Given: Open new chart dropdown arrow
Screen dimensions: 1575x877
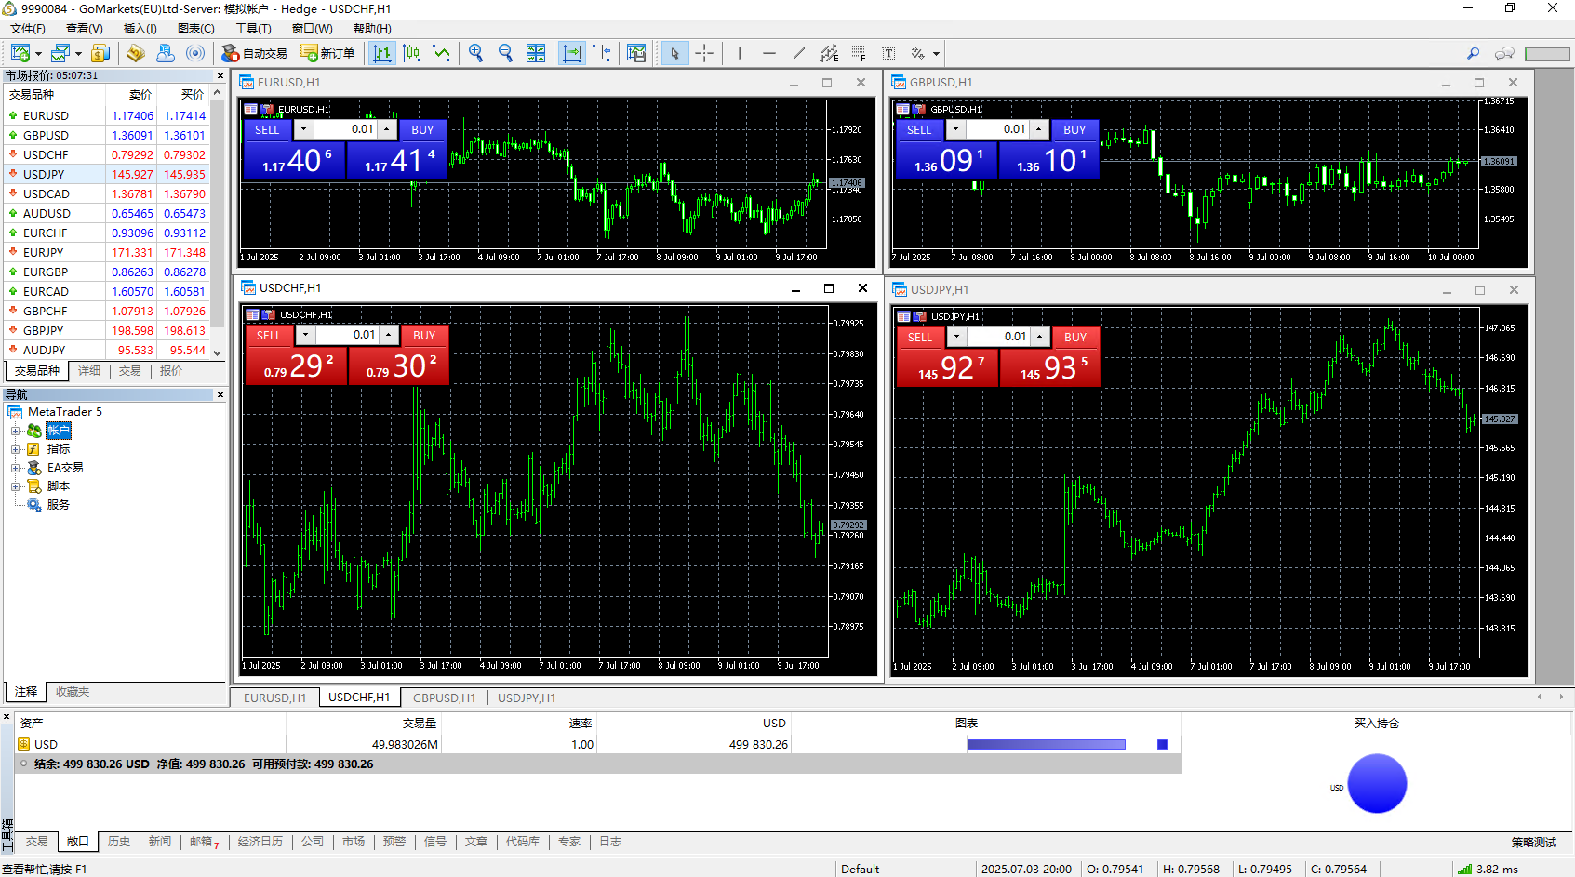Looking at the screenshot, I should tap(38, 54).
